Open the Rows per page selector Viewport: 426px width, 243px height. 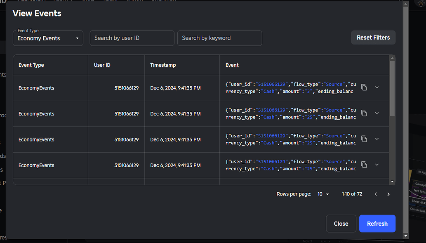tap(323, 194)
